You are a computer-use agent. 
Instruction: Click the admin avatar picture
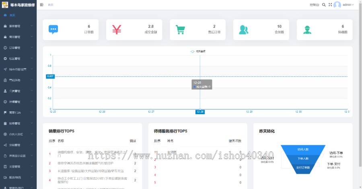[x=337, y=4]
